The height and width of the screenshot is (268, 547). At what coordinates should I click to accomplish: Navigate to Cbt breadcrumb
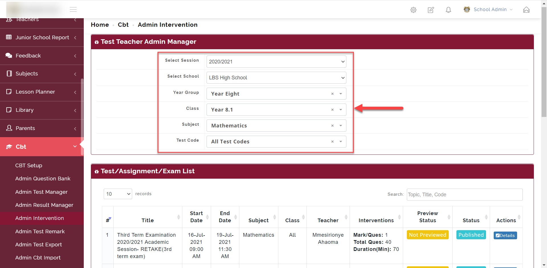(x=123, y=25)
